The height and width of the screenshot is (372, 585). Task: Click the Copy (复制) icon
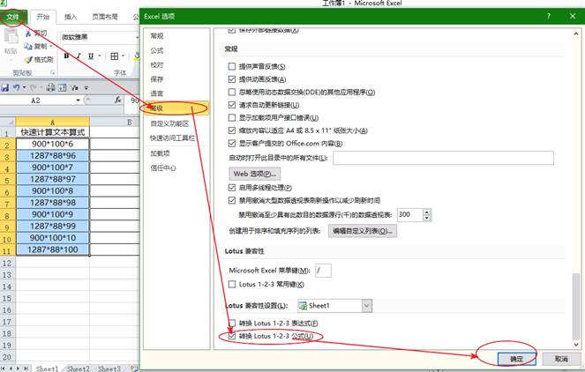(29, 46)
